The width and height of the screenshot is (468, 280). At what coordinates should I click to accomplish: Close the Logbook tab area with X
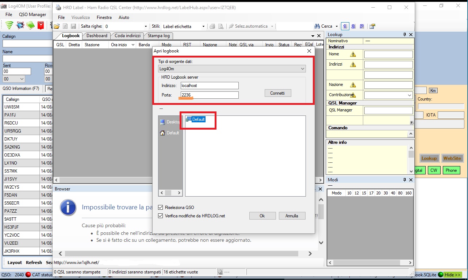(319, 36)
